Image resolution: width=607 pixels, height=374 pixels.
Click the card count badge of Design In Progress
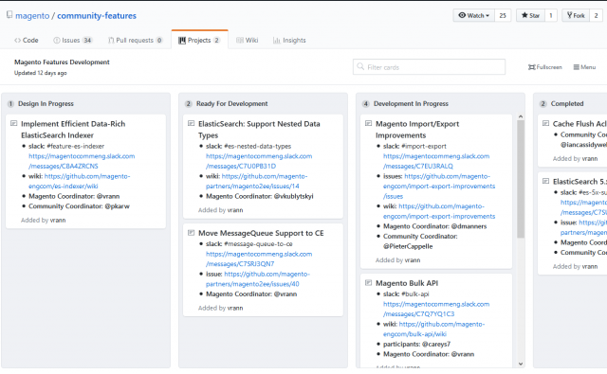tap(10, 103)
